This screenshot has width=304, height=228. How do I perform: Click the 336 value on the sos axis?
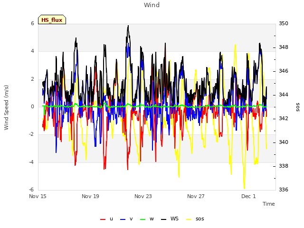coord(284,190)
